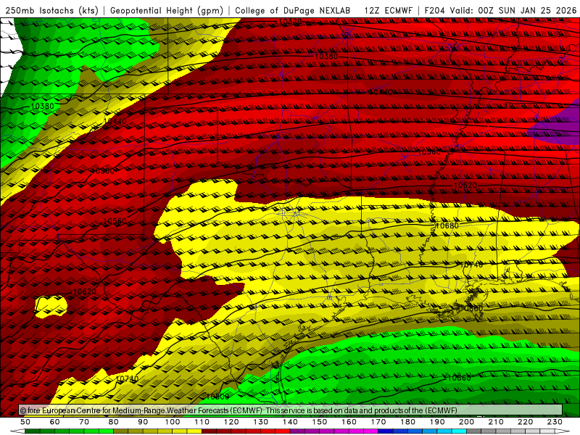Viewport: 580px width, 435px height.
Task: Click the 160 value on the color scale
Action: tap(349, 422)
